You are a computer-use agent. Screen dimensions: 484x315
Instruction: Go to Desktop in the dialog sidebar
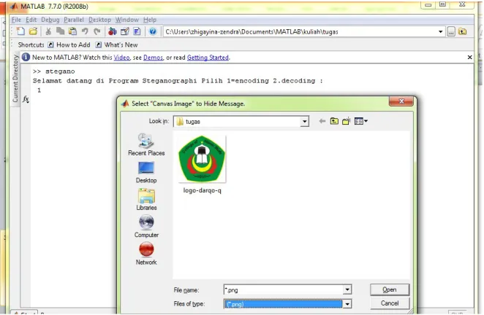pyautogui.click(x=146, y=172)
